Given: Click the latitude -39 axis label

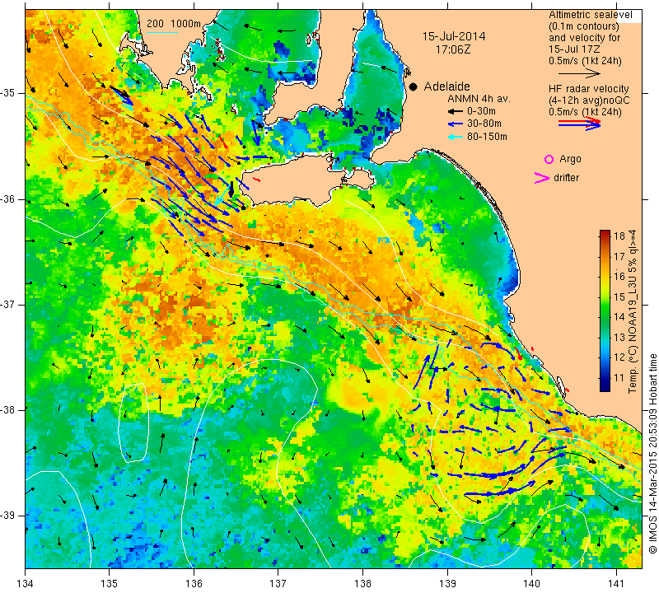Looking at the screenshot, I should pyautogui.click(x=8, y=516).
